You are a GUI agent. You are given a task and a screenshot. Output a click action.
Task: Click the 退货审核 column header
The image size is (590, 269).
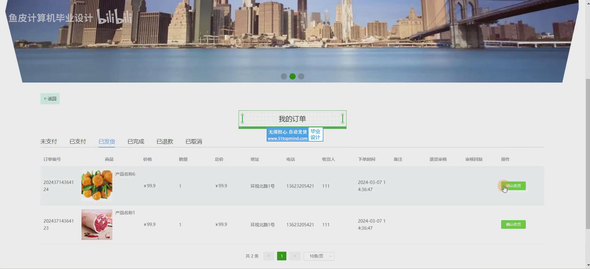438,159
